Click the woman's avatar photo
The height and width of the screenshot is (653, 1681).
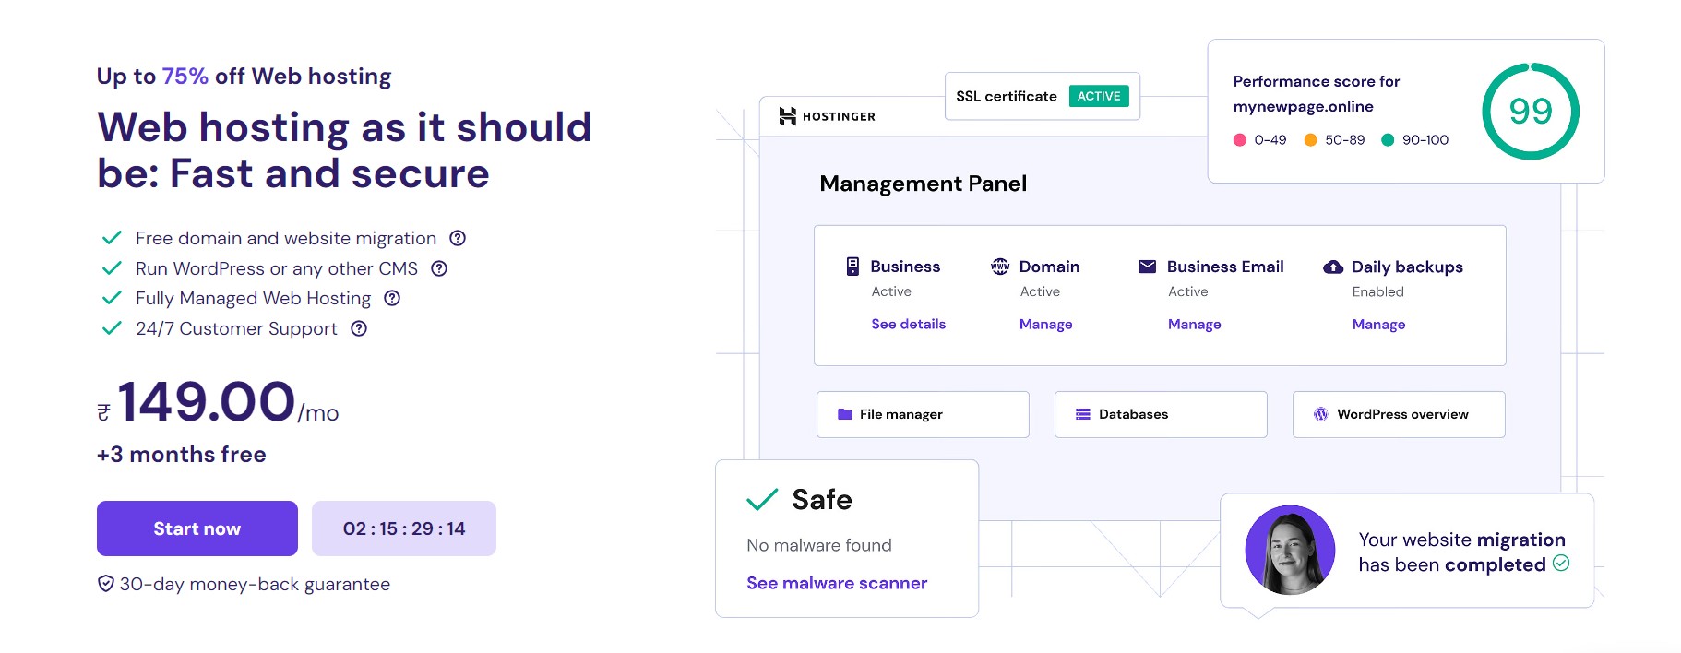[1290, 550]
